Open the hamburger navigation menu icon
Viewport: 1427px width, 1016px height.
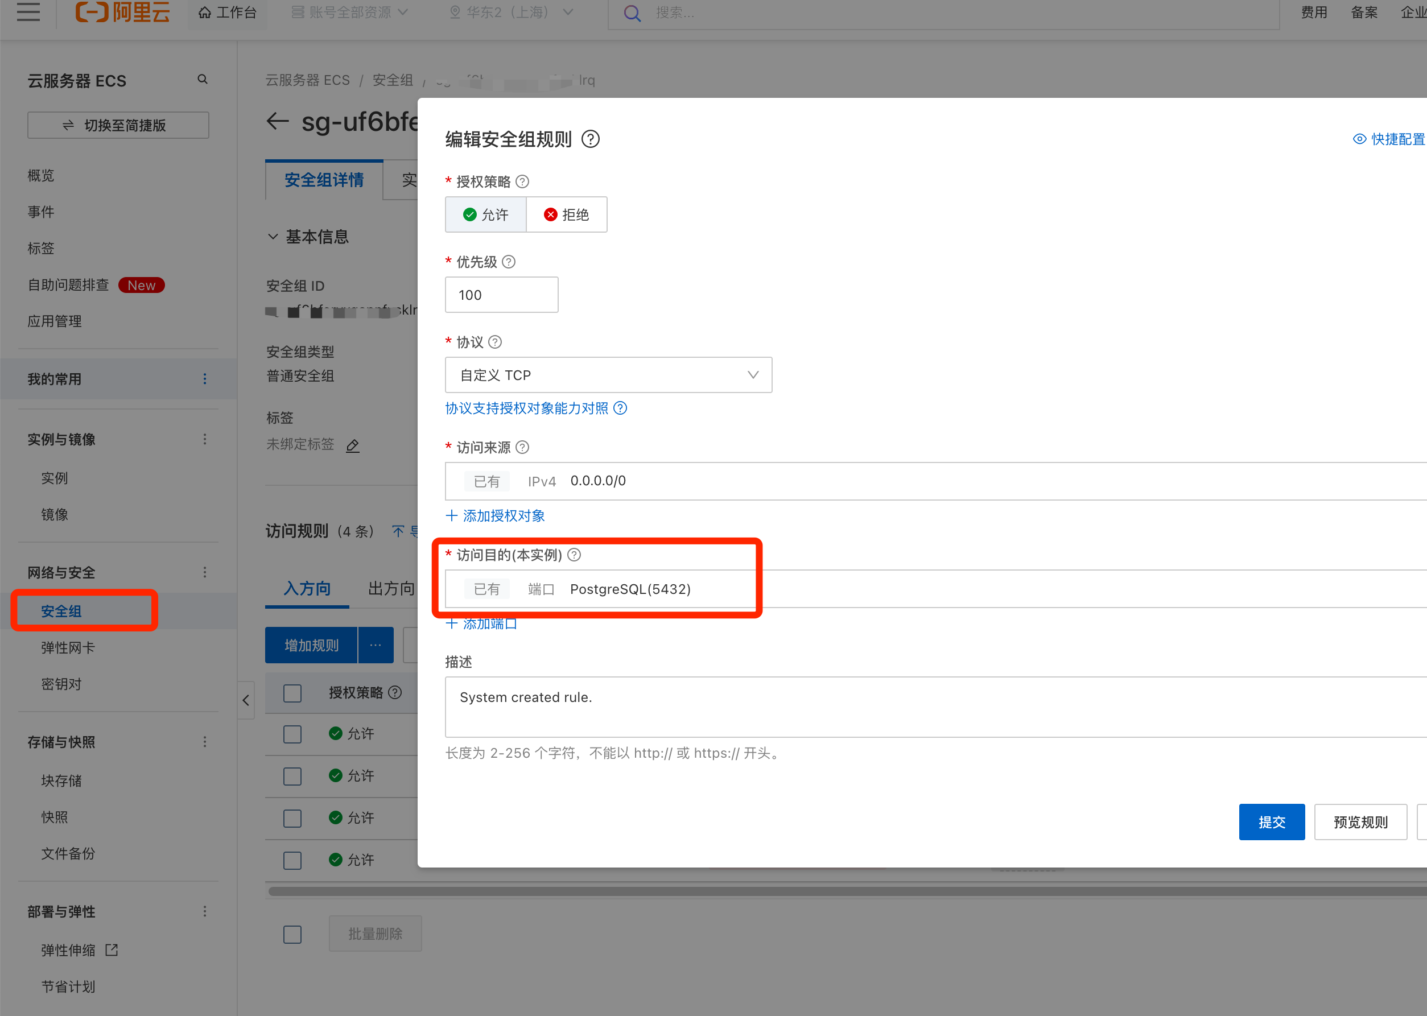click(28, 12)
